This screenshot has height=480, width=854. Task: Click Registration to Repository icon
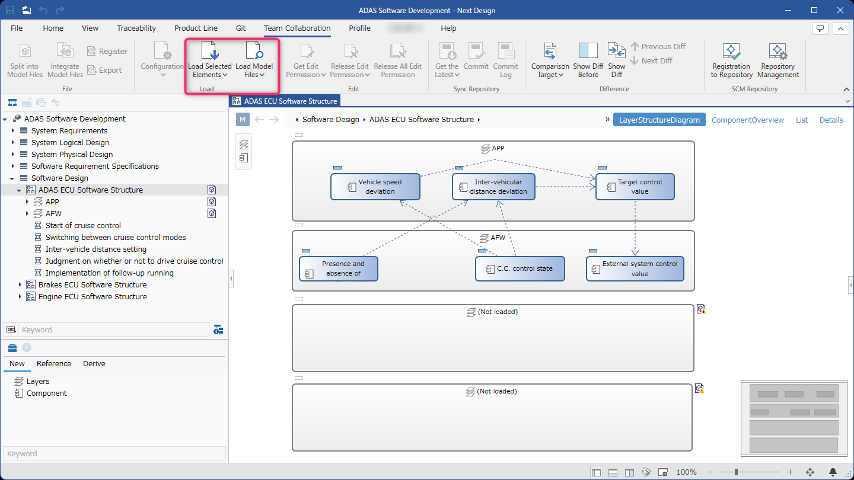(x=731, y=50)
